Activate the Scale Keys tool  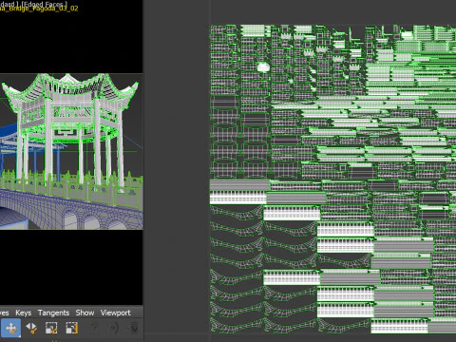tap(51, 328)
